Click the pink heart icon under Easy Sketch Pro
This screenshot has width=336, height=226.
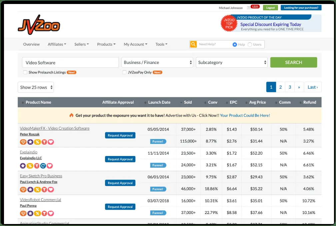(51, 190)
